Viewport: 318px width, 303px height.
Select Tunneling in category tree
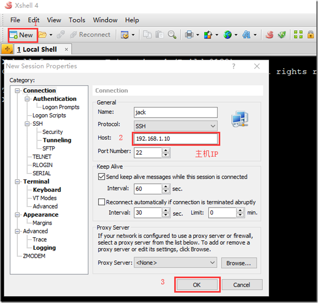coord(57,140)
